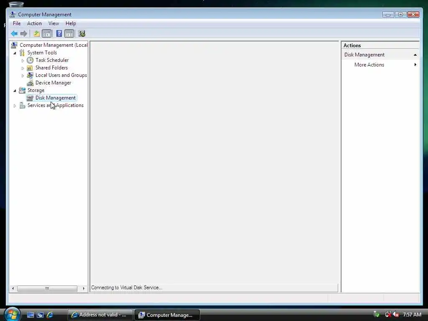Click the Computer Manage... taskbar button
428x321 pixels.
pyautogui.click(x=167, y=315)
